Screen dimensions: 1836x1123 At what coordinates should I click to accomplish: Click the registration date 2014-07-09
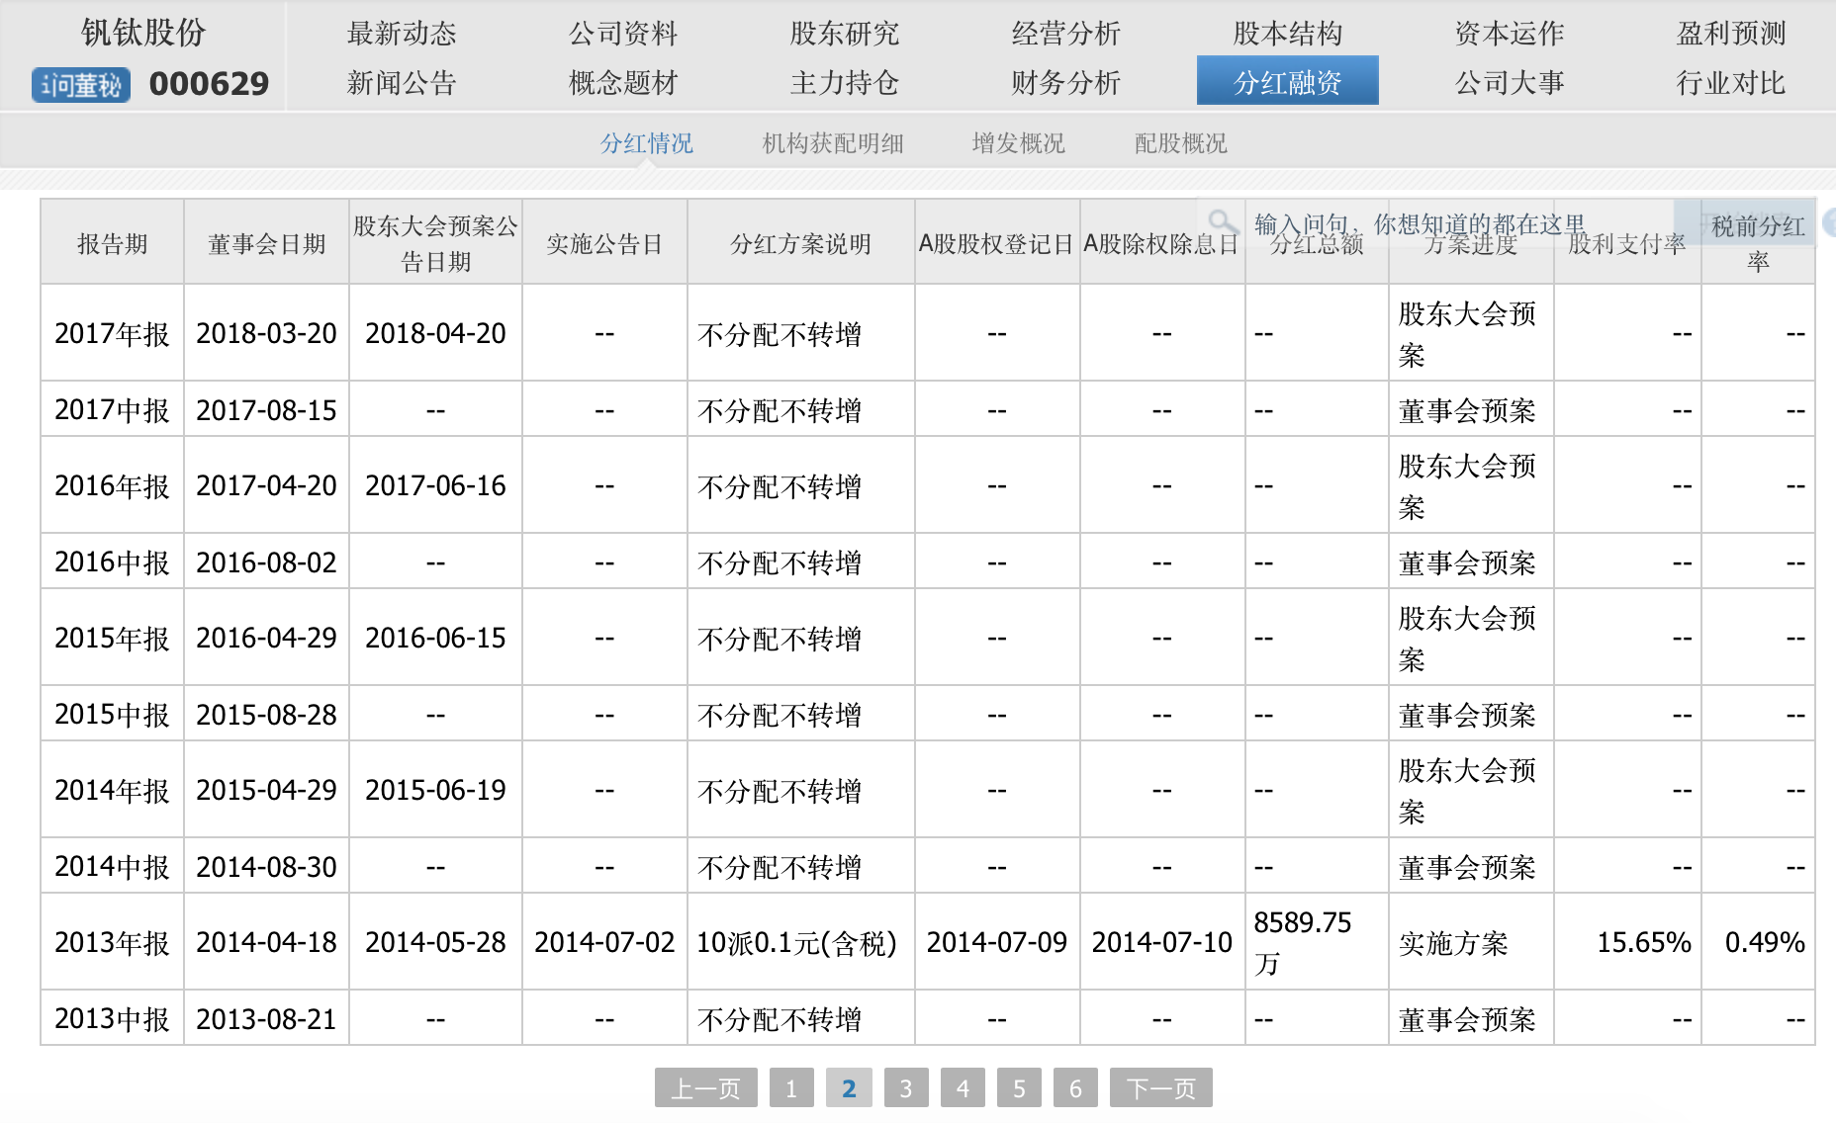point(996,942)
